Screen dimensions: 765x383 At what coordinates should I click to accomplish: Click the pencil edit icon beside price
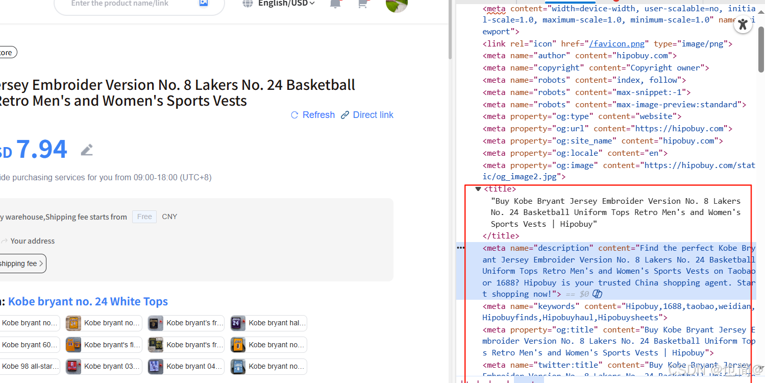pos(87,150)
